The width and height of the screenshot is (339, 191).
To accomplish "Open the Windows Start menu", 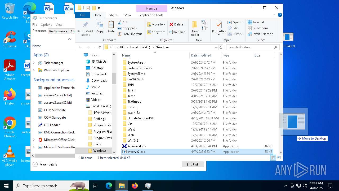I will [x=6, y=186].
